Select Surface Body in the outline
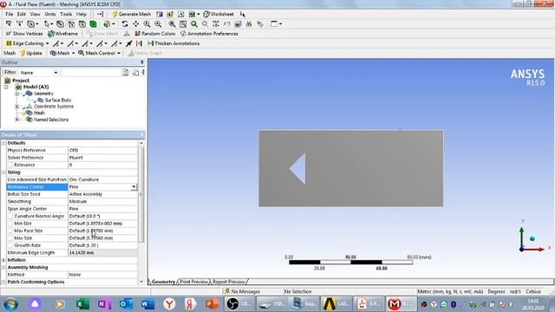Image resolution: width=555 pixels, height=312 pixels. click(58, 101)
